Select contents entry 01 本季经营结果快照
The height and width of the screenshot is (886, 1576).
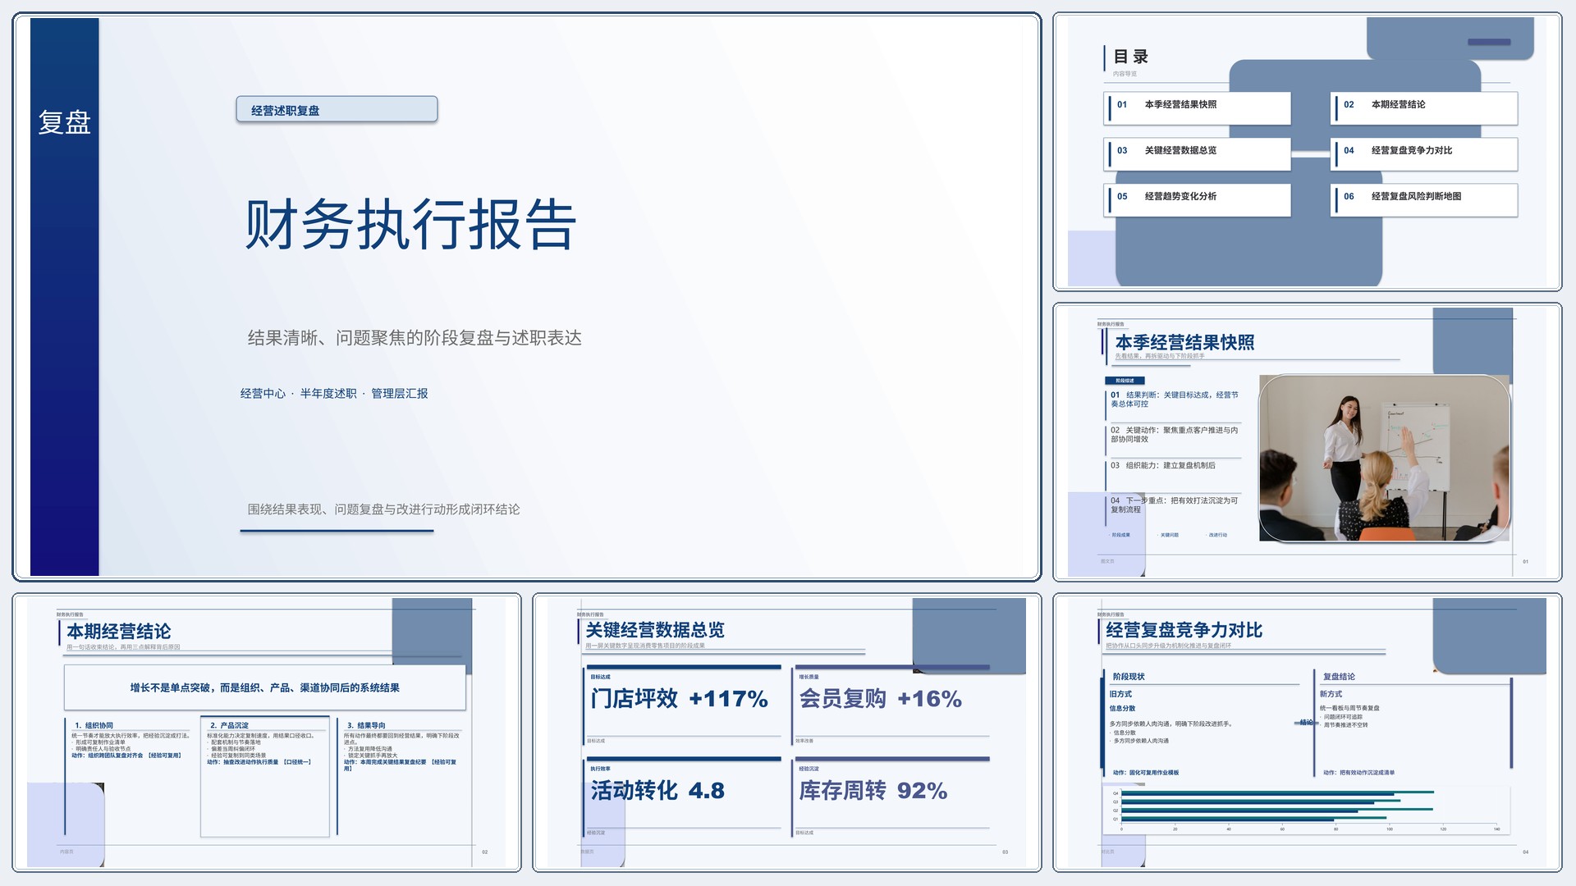pos(1198,107)
